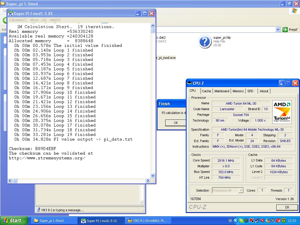Open the Calculate(C) menu
300x225 pixels.
[18, 20]
